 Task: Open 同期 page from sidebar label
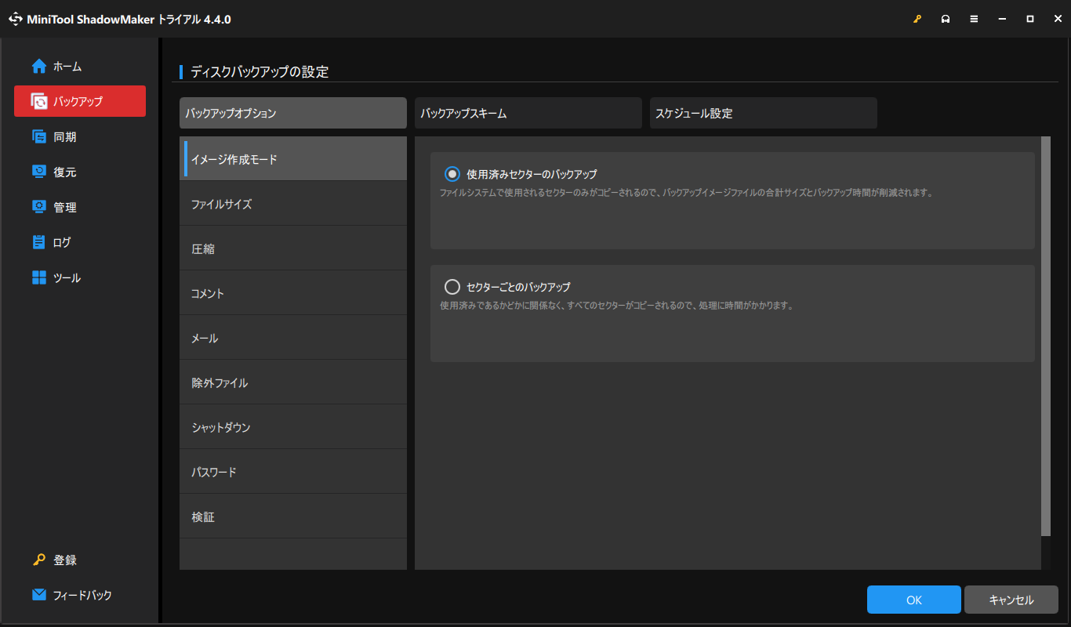(x=65, y=137)
